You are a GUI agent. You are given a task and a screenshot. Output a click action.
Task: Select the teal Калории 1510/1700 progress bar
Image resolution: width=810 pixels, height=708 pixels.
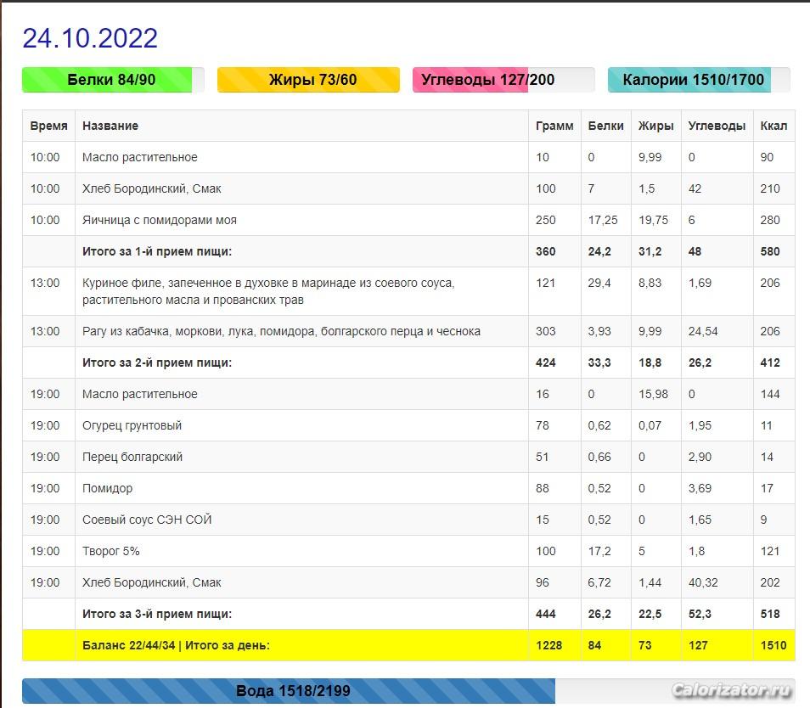(698, 80)
